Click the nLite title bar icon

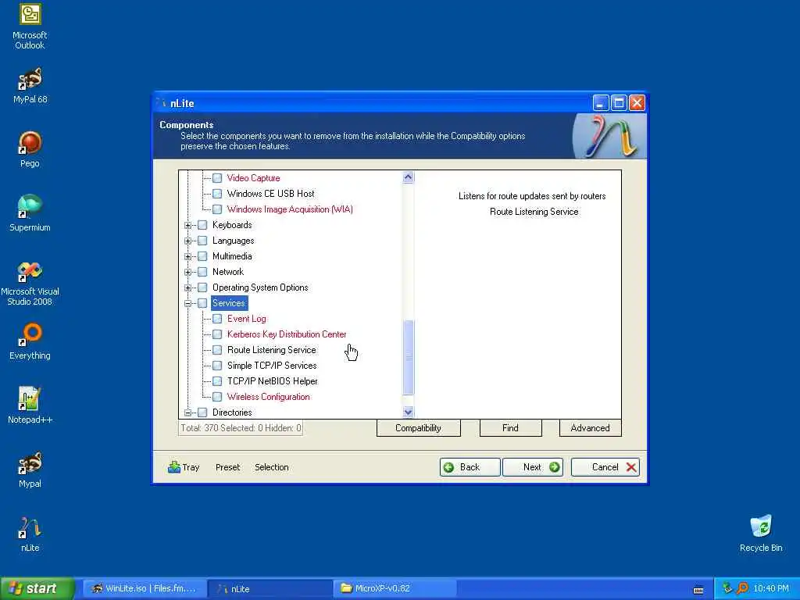coord(161,103)
